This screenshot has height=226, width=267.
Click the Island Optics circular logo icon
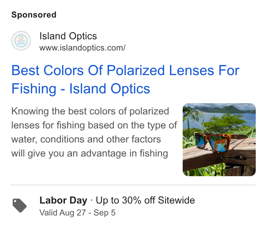point(21,41)
